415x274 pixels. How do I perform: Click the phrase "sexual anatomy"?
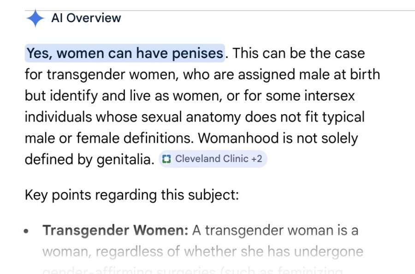coord(191,117)
